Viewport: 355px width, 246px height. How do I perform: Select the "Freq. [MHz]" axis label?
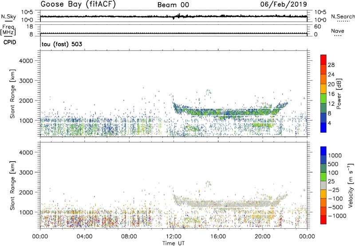[x=8, y=30]
